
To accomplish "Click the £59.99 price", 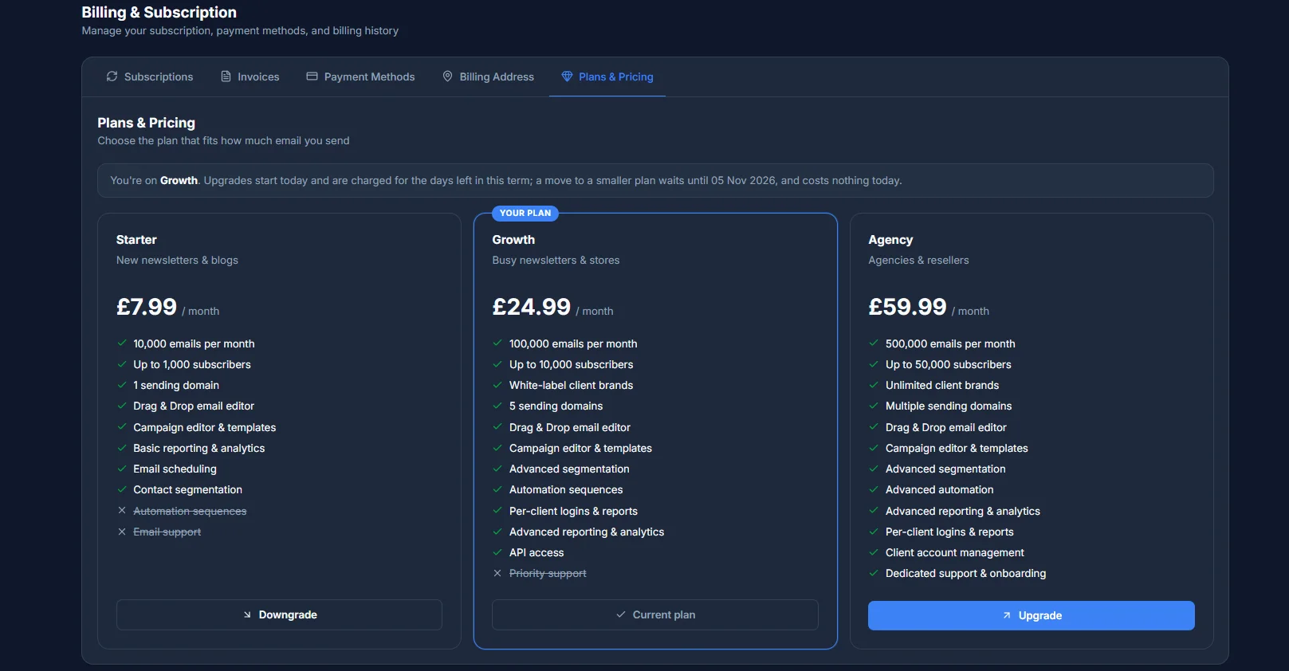I will (x=908, y=307).
